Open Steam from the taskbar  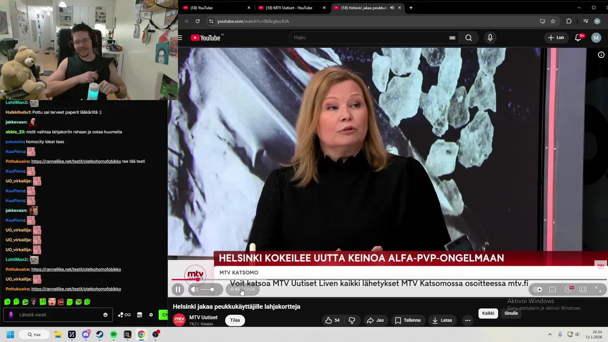[x=100, y=334]
